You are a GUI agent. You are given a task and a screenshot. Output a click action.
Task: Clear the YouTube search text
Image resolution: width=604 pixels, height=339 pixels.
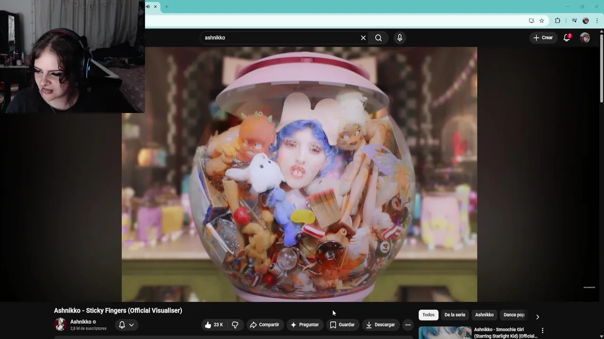pos(363,38)
